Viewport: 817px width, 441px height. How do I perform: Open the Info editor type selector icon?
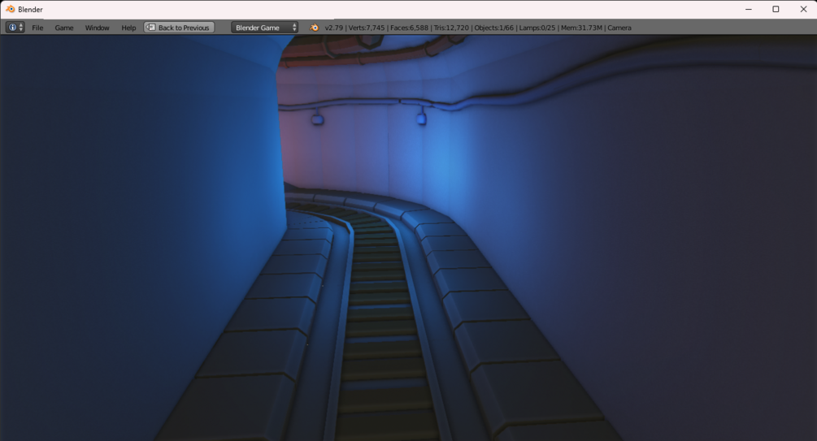pyautogui.click(x=15, y=28)
